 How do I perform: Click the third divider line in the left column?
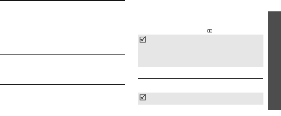coord(63,54)
